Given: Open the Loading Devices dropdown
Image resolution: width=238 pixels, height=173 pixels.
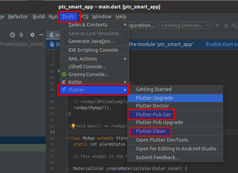Looking at the screenshot, I should [185, 25].
